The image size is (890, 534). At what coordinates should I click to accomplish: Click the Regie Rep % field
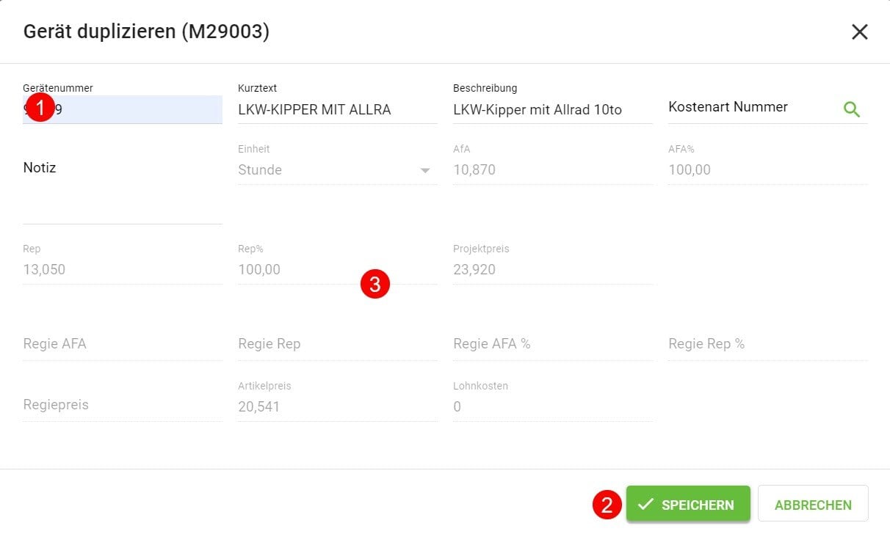point(767,344)
